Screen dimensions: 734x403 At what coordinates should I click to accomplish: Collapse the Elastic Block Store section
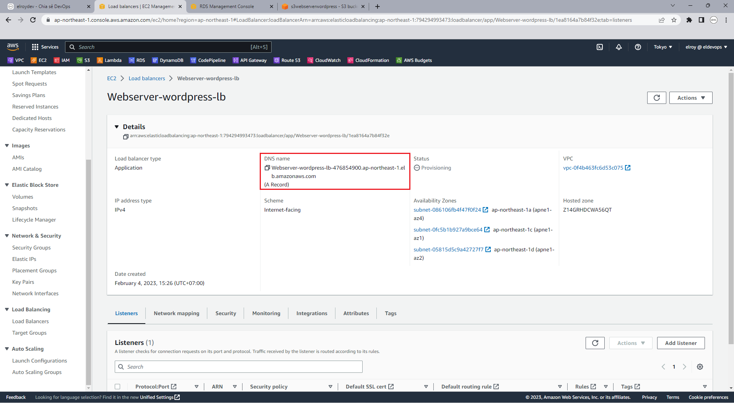(7, 185)
